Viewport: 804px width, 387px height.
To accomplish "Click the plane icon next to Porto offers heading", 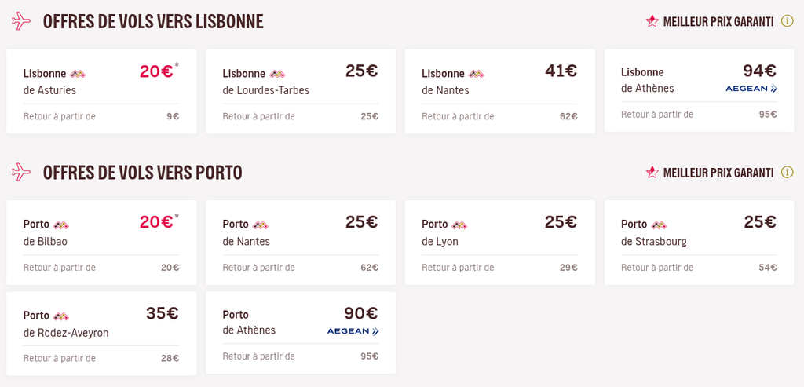I will pyautogui.click(x=21, y=172).
